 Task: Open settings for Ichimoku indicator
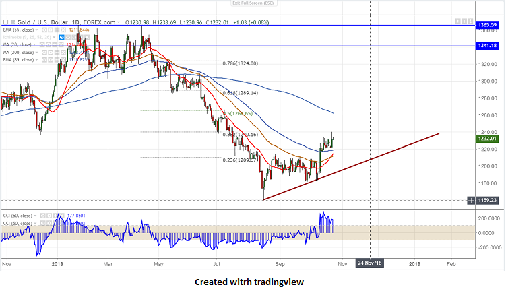pyautogui.click(x=68, y=38)
